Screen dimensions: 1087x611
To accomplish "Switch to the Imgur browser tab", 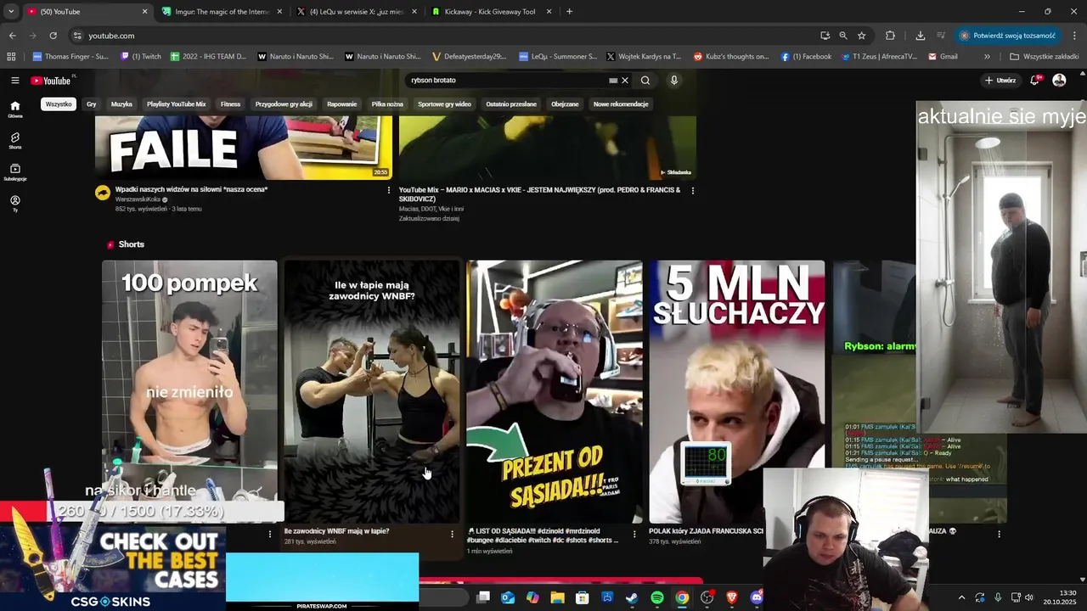I will click(x=221, y=12).
